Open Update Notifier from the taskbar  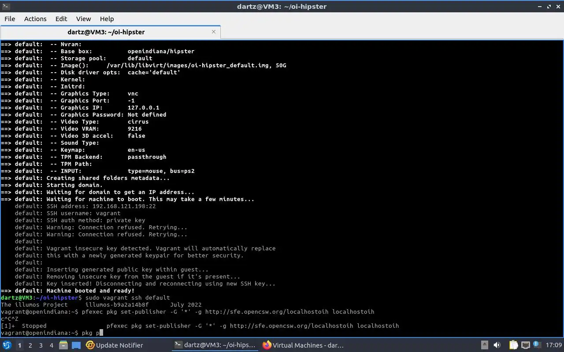click(115, 345)
